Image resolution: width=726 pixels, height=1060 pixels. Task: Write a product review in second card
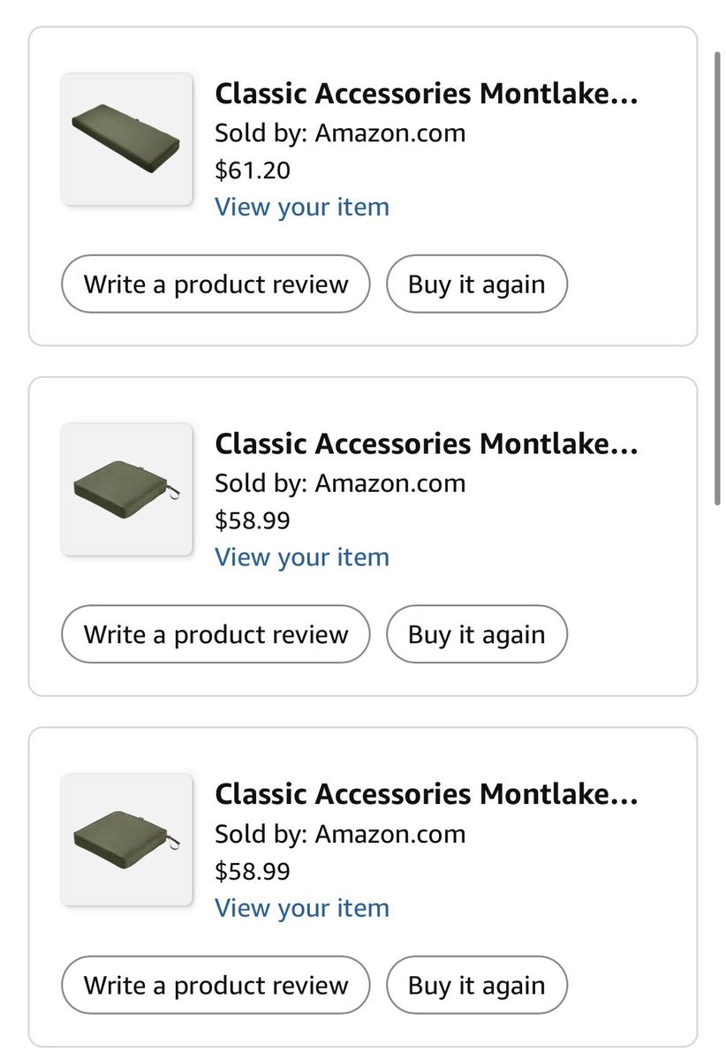click(216, 634)
